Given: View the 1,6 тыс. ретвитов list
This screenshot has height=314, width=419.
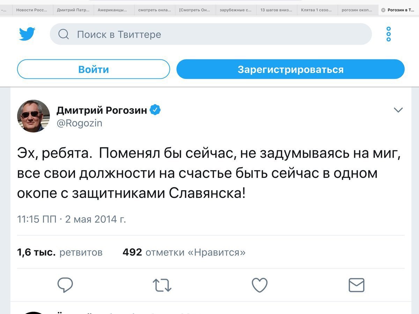Looking at the screenshot, I should pyautogui.click(x=60, y=252).
